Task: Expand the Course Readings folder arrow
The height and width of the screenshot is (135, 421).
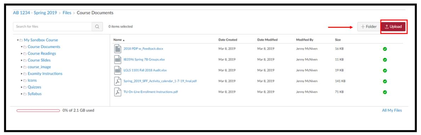Action: tap(22, 54)
